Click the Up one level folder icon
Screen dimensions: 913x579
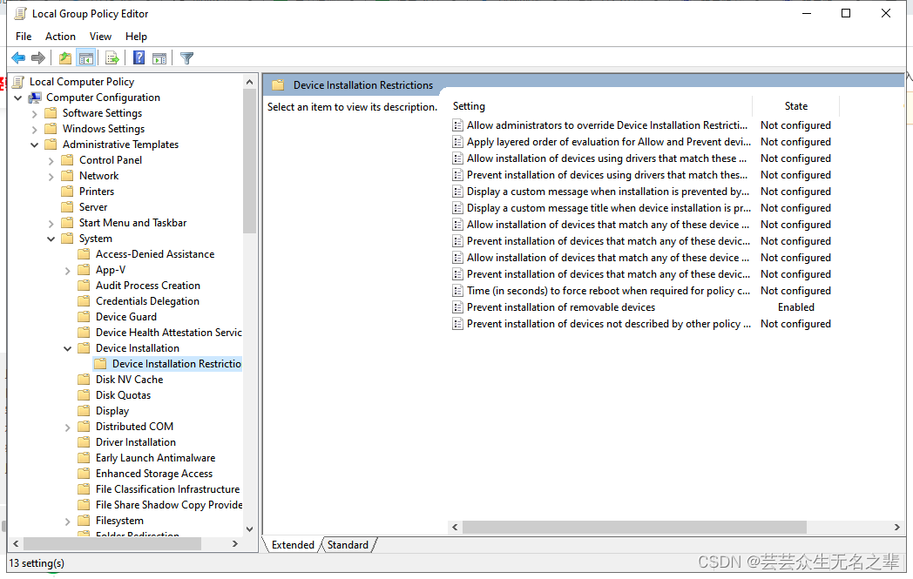(65, 58)
